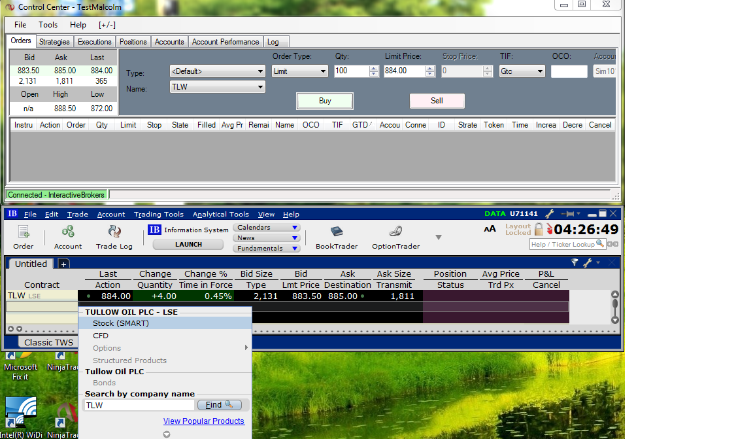
Task: Open Analytical Tools menu in TWS
Action: (220, 215)
